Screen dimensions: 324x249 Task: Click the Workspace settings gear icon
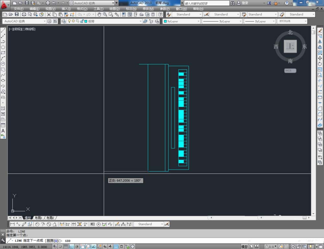(49, 21)
